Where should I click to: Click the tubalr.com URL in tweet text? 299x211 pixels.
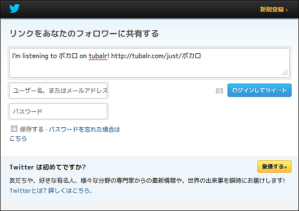coord(156,56)
